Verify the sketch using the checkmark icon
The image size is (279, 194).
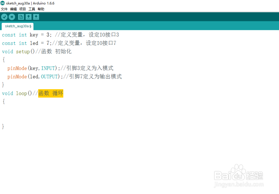point(4,17)
